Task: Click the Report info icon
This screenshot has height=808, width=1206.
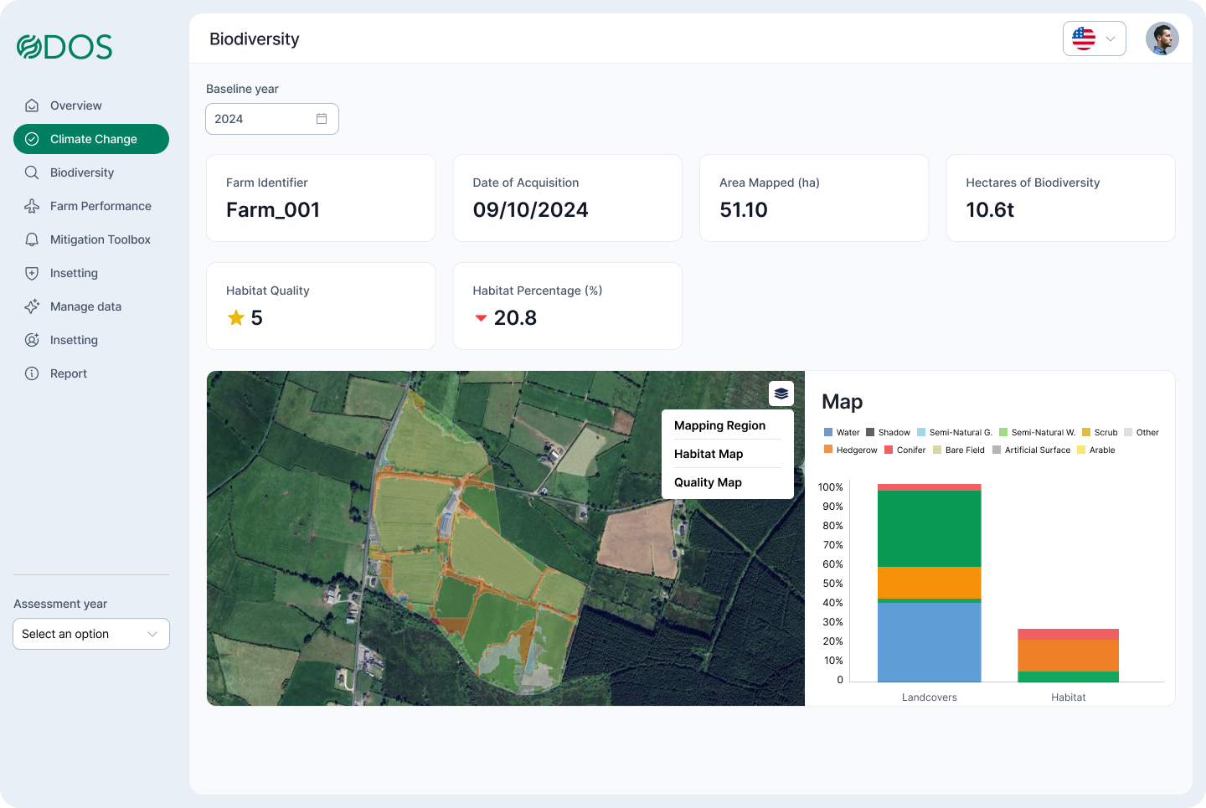Action: pyautogui.click(x=32, y=373)
